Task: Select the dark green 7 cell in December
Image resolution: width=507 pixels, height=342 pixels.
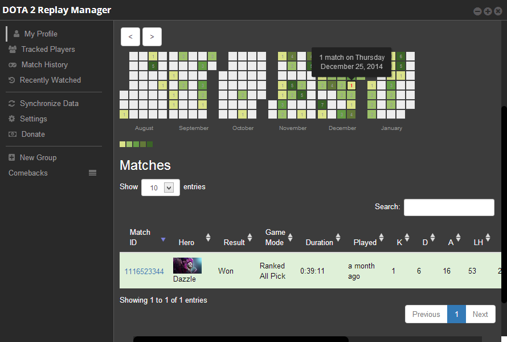Action: pos(322,105)
